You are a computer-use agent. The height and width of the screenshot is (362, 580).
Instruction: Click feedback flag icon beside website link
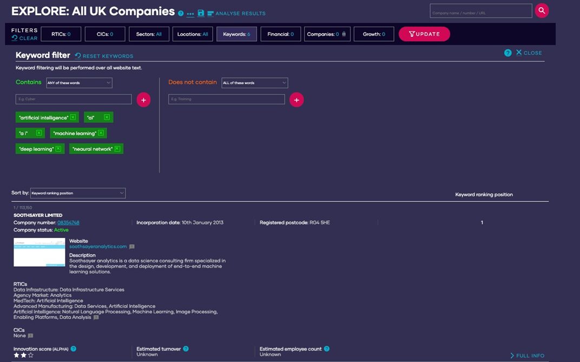(132, 247)
